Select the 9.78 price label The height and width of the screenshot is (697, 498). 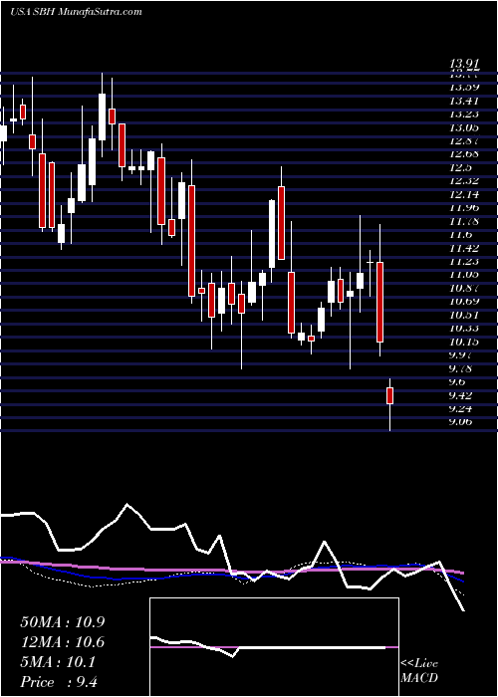[462, 368]
